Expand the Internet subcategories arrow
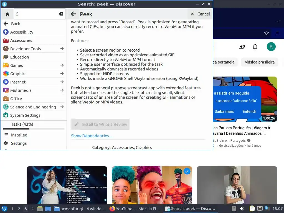 pyautogui.click(x=62, y=82)
